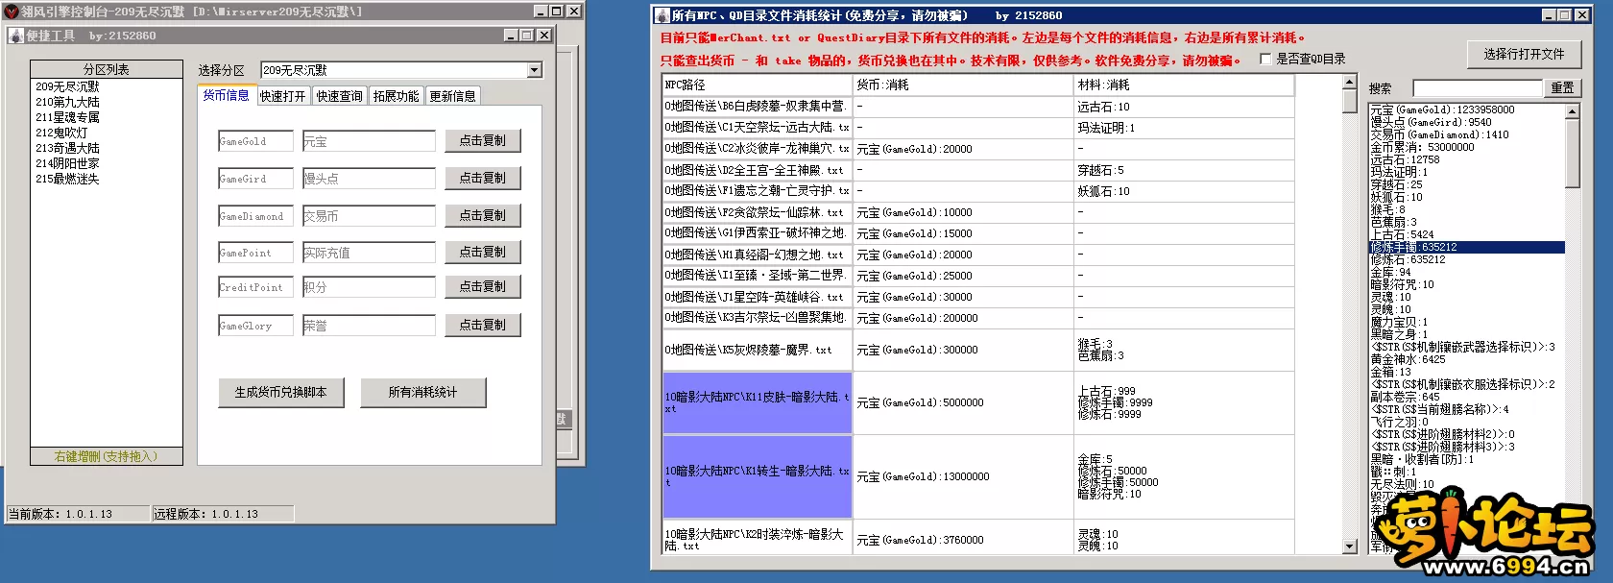Viewport: 1613px width, 583px height.
Task: Select the K1转生-暗影大陆 highlighted row
Action: click(x=757, y=476)
